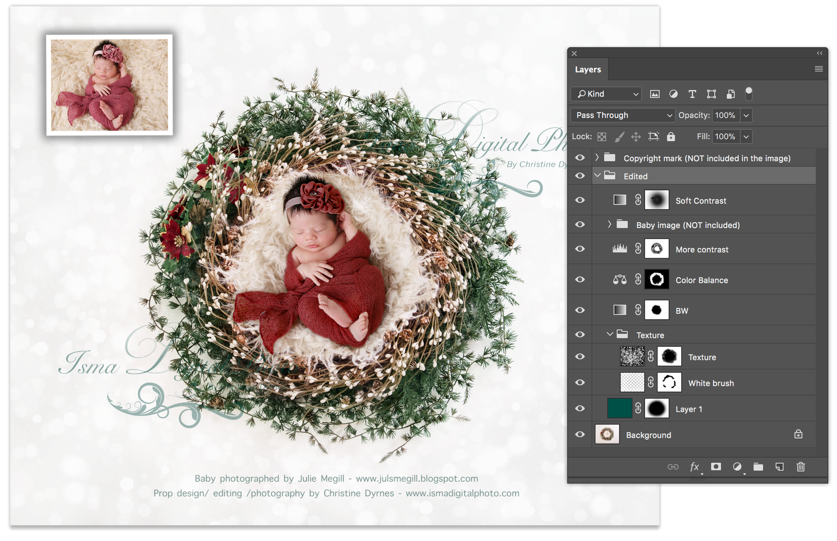Click Texture layer image thumbnail
Viewport: 837px width, 541px height.
632,356
